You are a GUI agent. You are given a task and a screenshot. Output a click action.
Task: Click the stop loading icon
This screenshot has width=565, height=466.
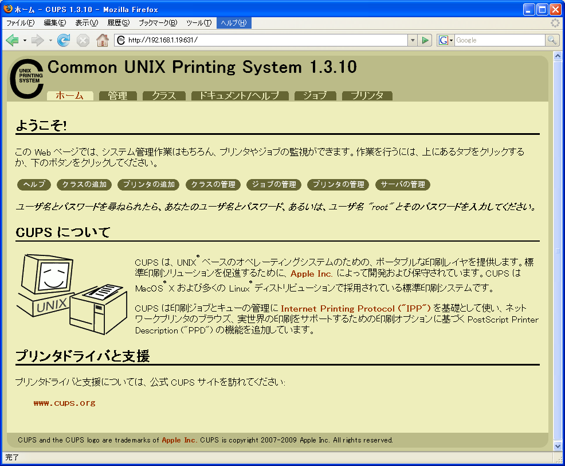pos(83,40)
